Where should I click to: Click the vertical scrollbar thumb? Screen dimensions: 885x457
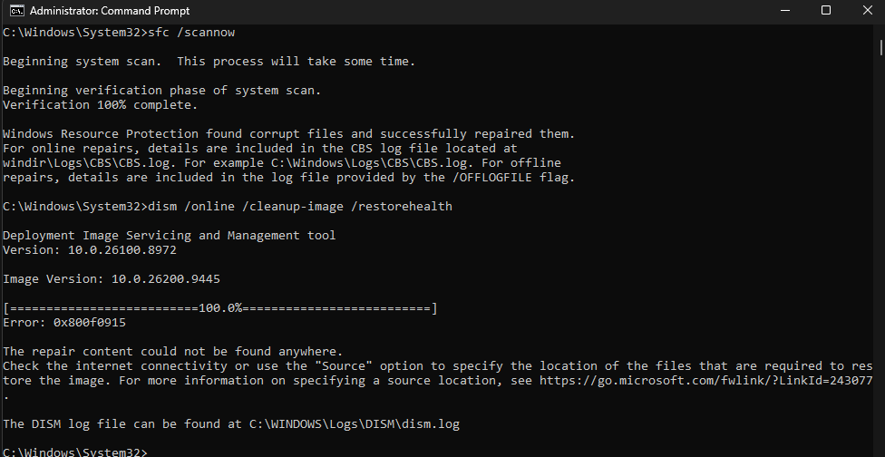click(x=880, y=46)
